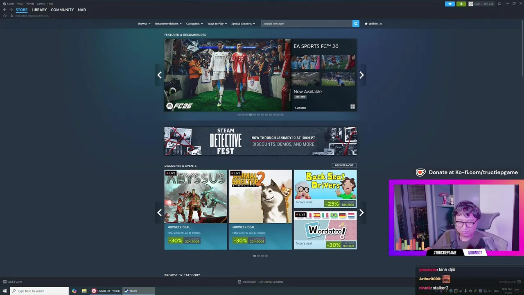Click the BROWSE MORE button

point(344,166)
